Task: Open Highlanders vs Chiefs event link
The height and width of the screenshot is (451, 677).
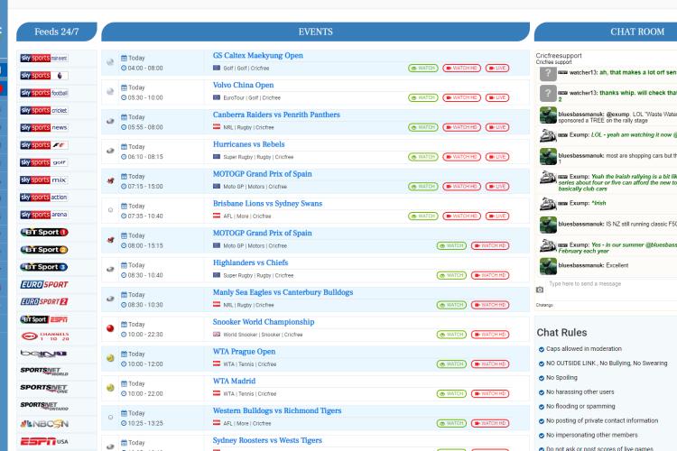Action: [250, 262]
